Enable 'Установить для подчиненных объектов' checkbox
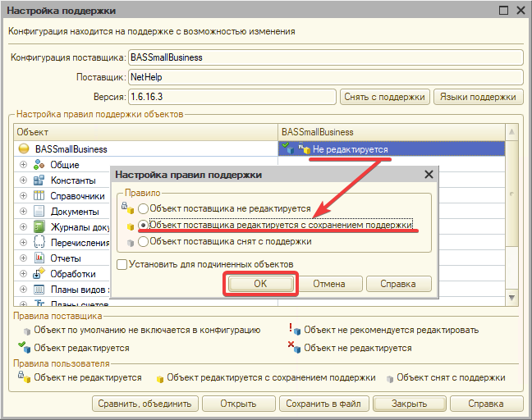Viewport: 532px width, 420px height. pos(122,264)
